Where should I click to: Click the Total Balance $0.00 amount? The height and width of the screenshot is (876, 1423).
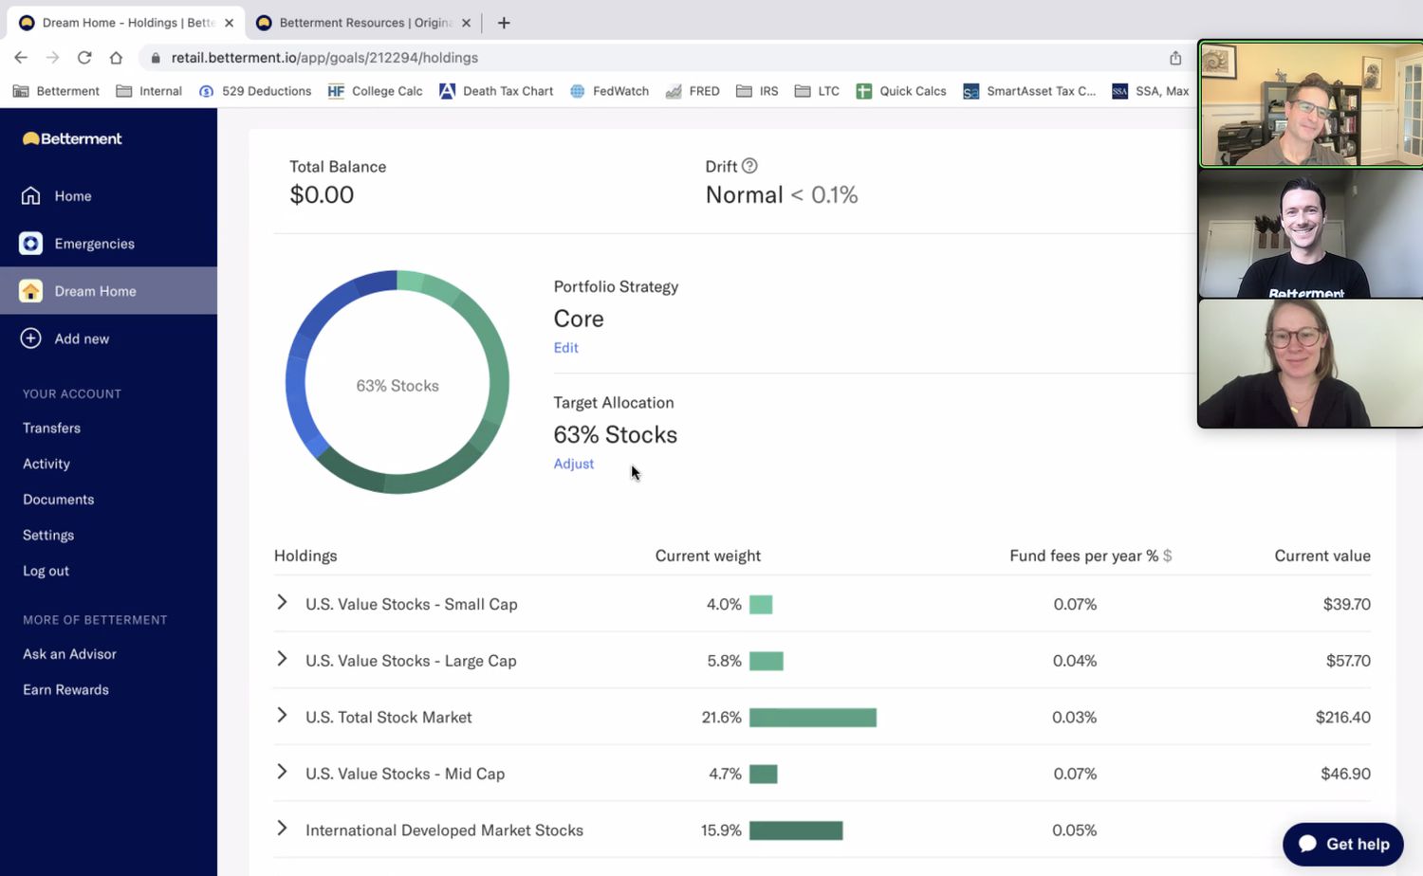322,195
